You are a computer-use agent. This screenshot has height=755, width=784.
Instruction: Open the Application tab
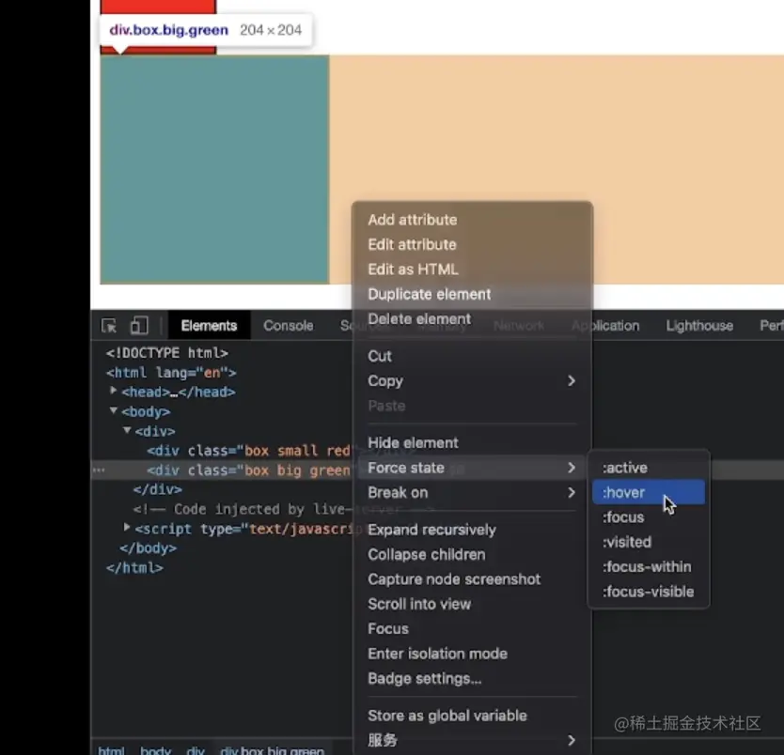click(x=605, y=326)
